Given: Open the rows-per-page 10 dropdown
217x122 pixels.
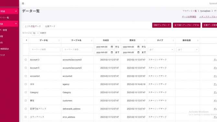Looking at the screenshot, I should (36, 33).
